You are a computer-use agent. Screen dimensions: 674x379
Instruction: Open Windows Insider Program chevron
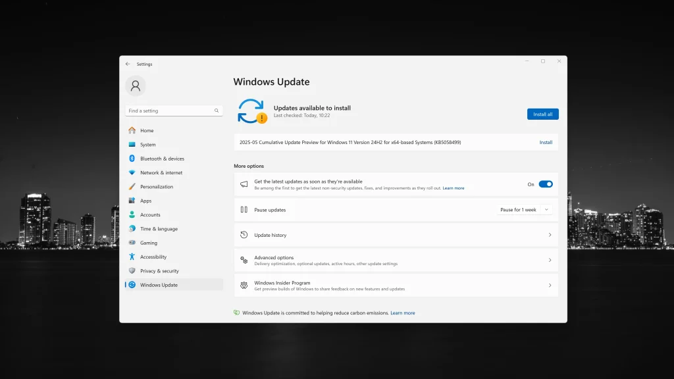[550, 286]
